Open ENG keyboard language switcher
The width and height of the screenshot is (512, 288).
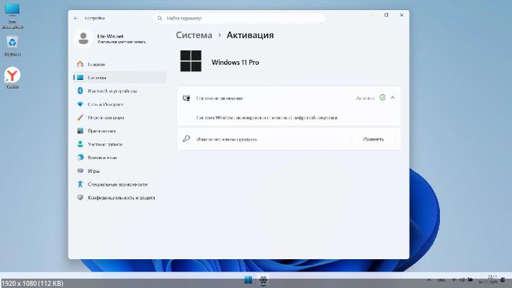click(441, 279)
